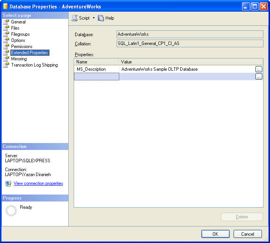Click the Name column header
The image size is (270, 243).
[96, 62]
